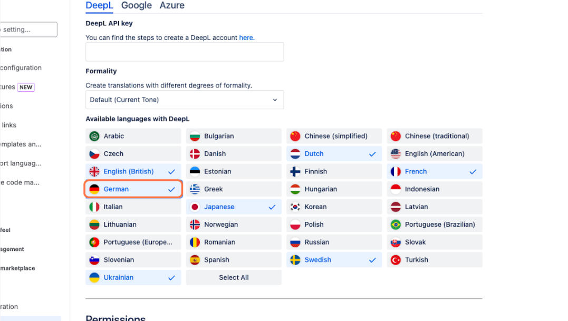This screenshot has height=321, width=568.
Task: Click the Greek flag icon
Action: pyautogui.click(x=195, y=189)
